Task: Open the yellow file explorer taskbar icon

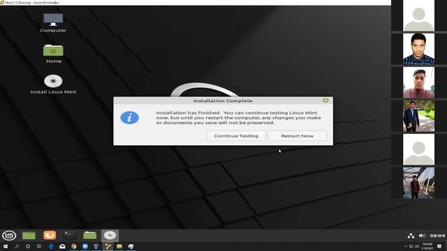Action: point(119,246)
